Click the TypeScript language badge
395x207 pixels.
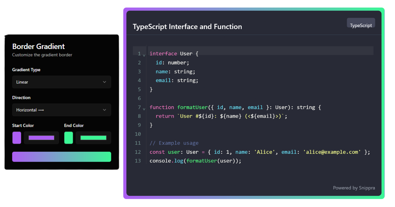tap(361, 25)
